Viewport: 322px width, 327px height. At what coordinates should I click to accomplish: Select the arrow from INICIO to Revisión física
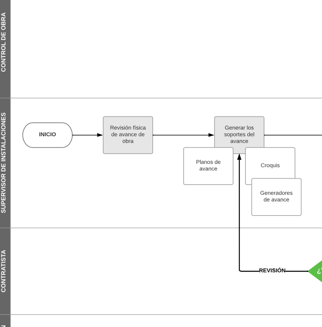[87, 135]
